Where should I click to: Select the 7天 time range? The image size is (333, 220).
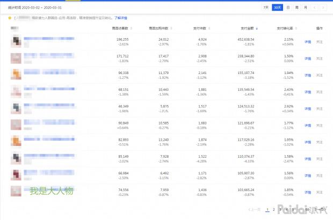pyautogui.click(x=266, y=8)
